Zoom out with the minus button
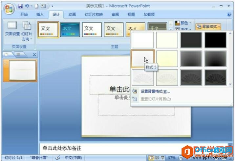The image size is (235, 161). pos(181,158)
